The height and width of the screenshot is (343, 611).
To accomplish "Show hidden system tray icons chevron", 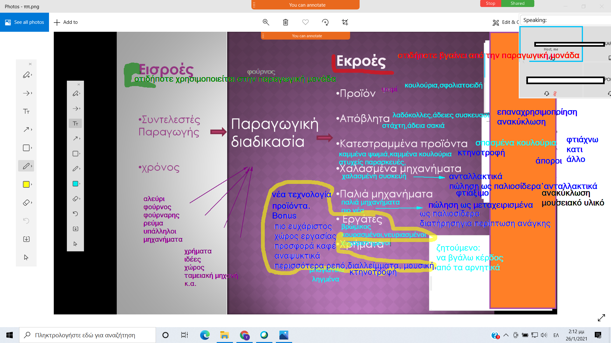I will coord(506,335).
